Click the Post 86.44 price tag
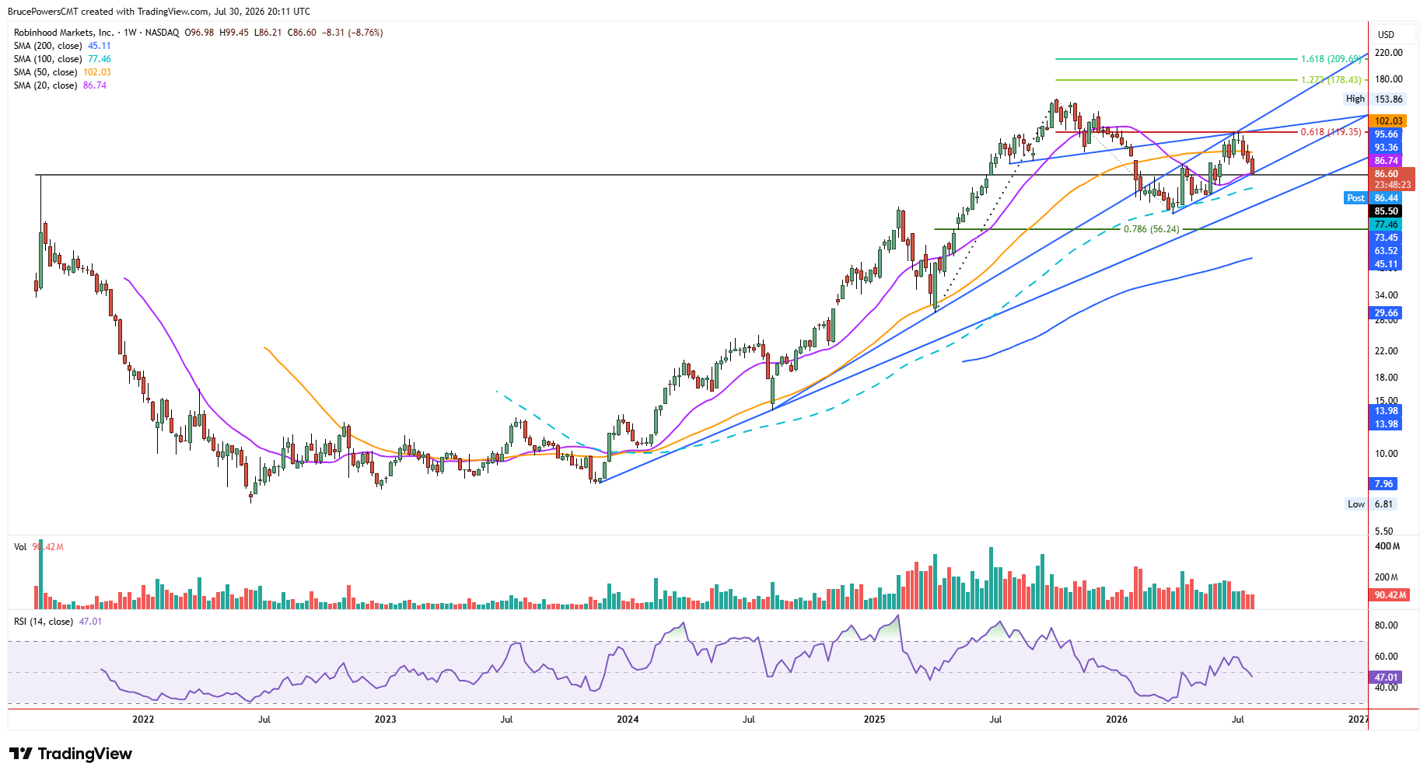The width and height of the screenshot is (1427, 777). [1373, 198]
